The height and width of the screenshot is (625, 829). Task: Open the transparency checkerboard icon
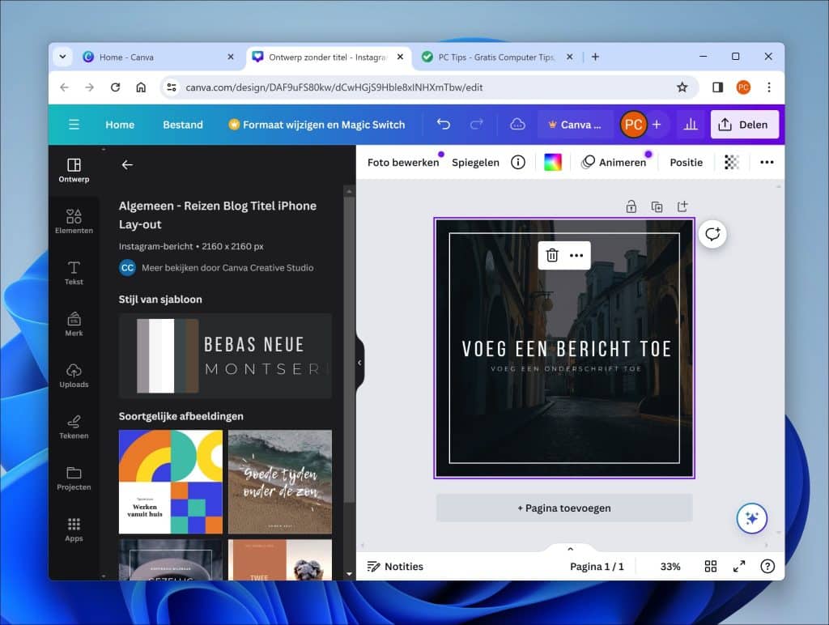[732, 163]
